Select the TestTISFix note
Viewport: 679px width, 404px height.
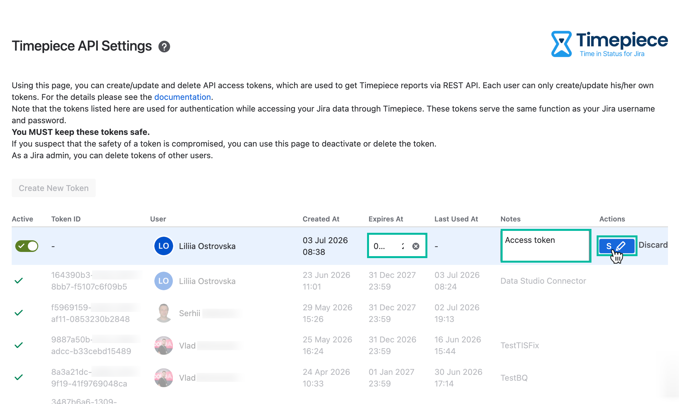coord(519,345)
